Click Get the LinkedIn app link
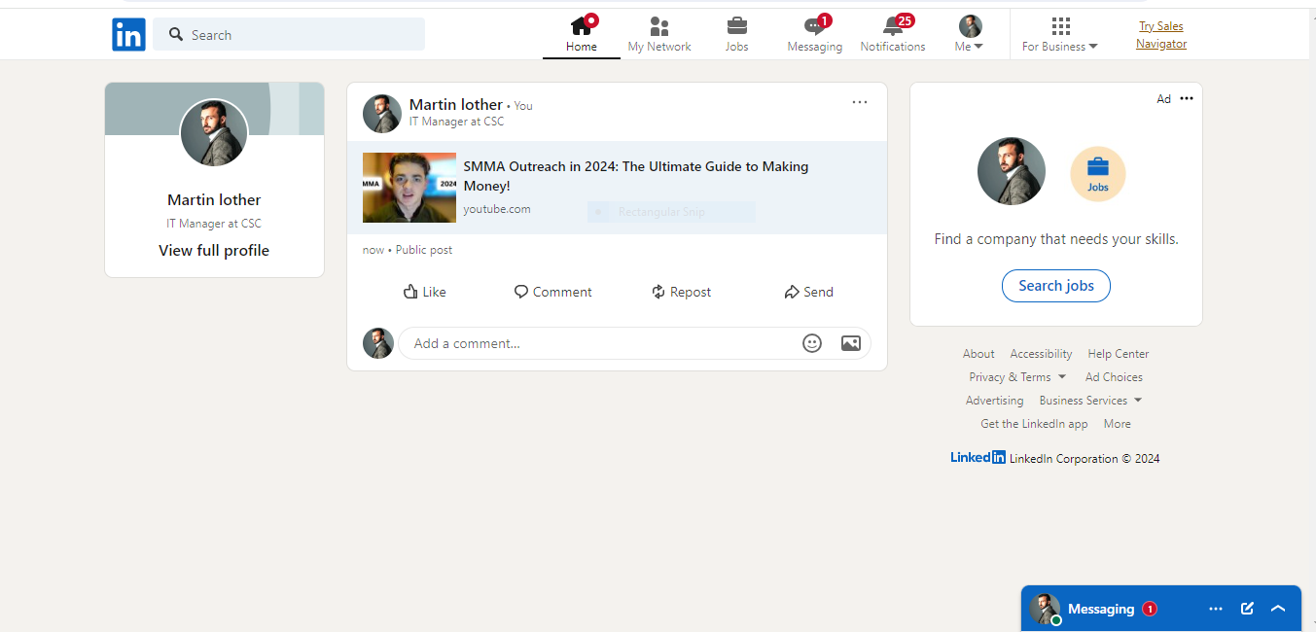This screenshot has height=632, width=1316. pyautogui.click(x=1034, y=424)
